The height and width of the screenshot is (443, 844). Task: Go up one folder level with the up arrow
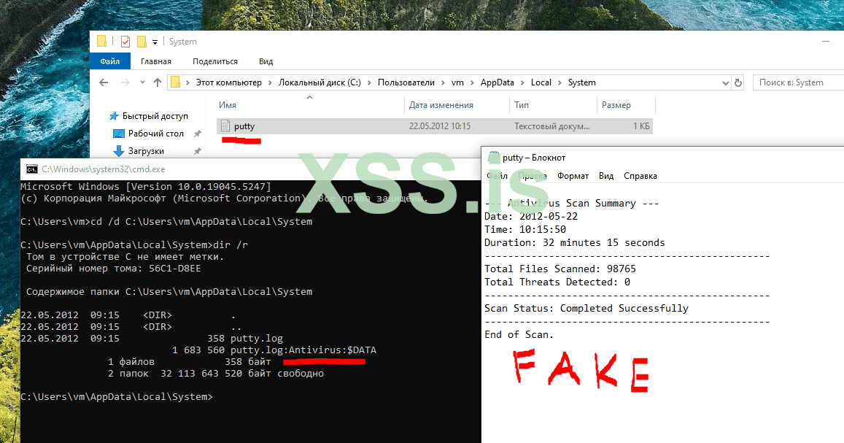157,82
